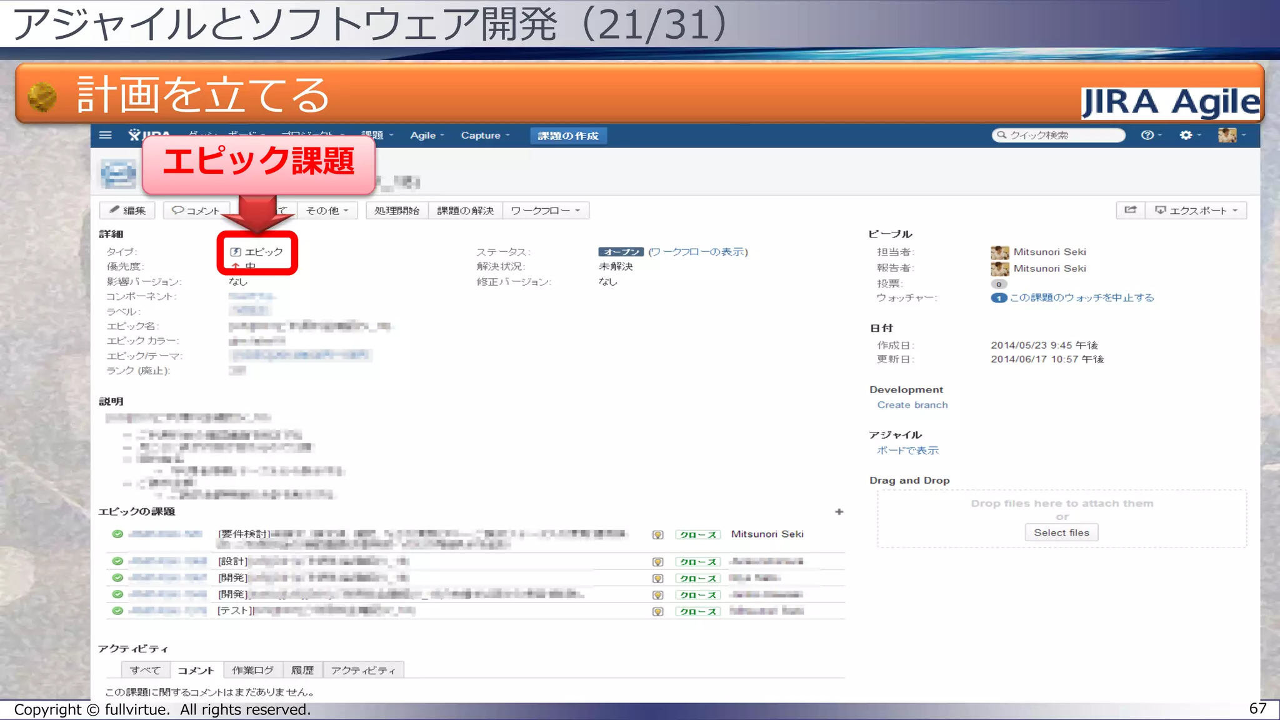Click the Mitsunori Seki assignee name

(1050, 252)
